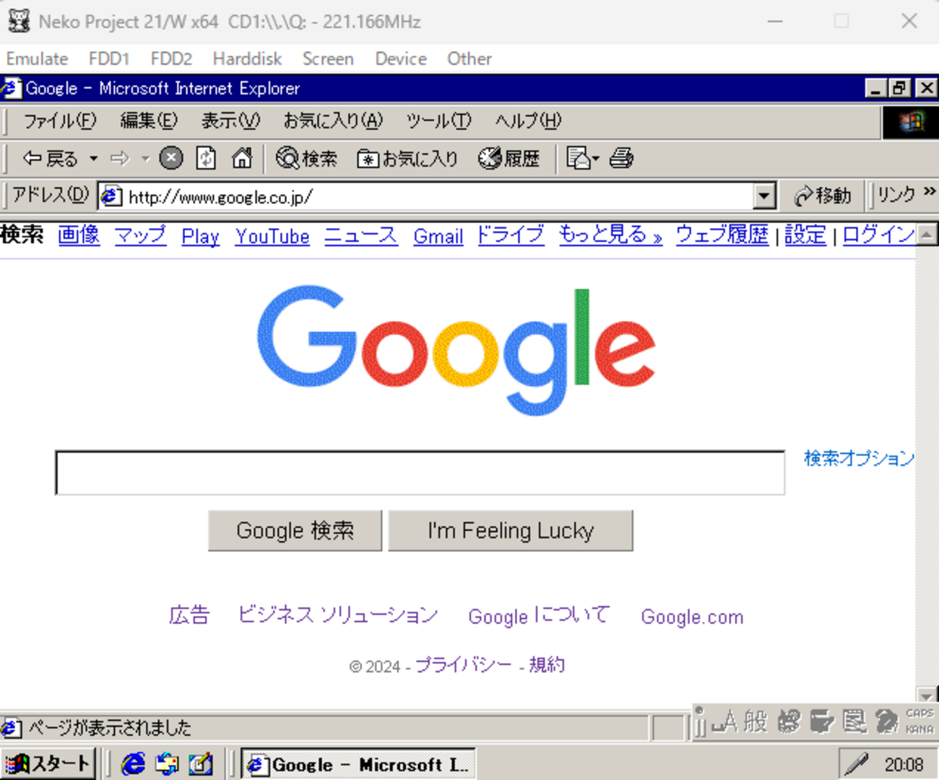Stop page loading with the X button
This screenshot has height=780, width=939.
point(171,158)
